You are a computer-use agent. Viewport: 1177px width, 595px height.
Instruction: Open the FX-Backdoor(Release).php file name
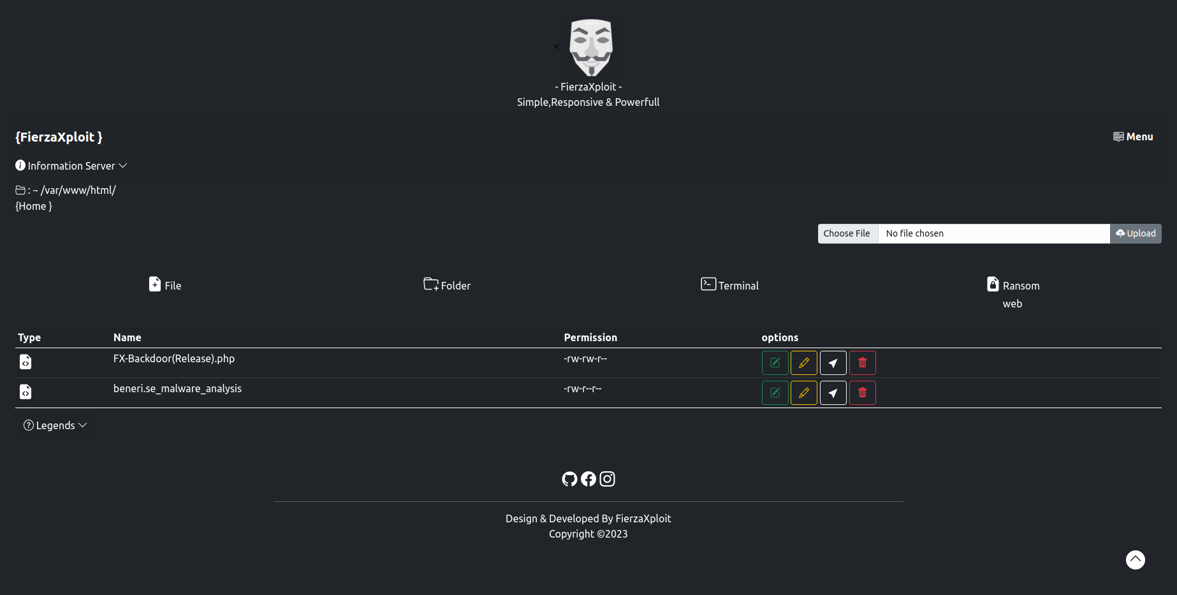(x=174, y=358)
